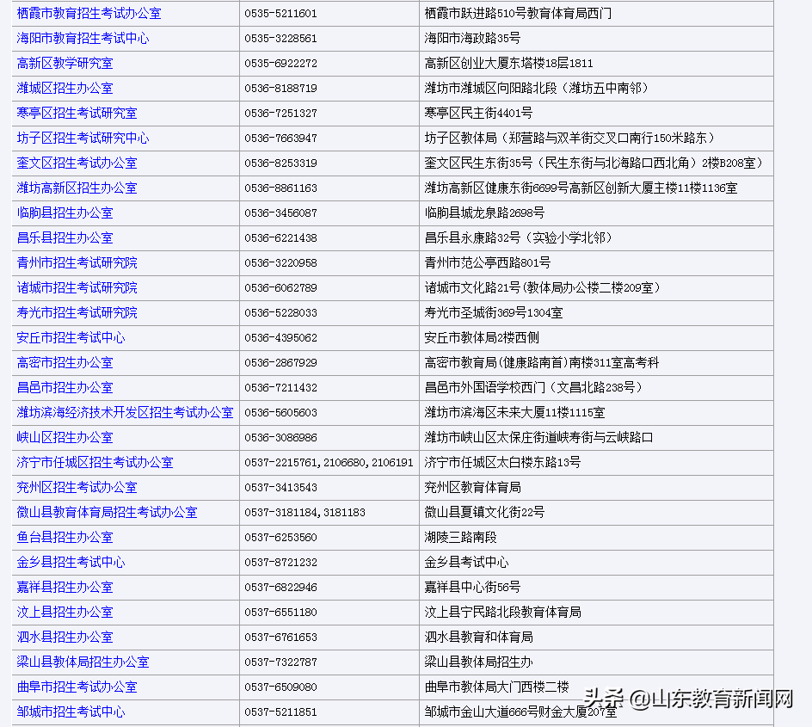Select address 微山县夏镇文化街22号
The image size is (812, 727).
484,512
